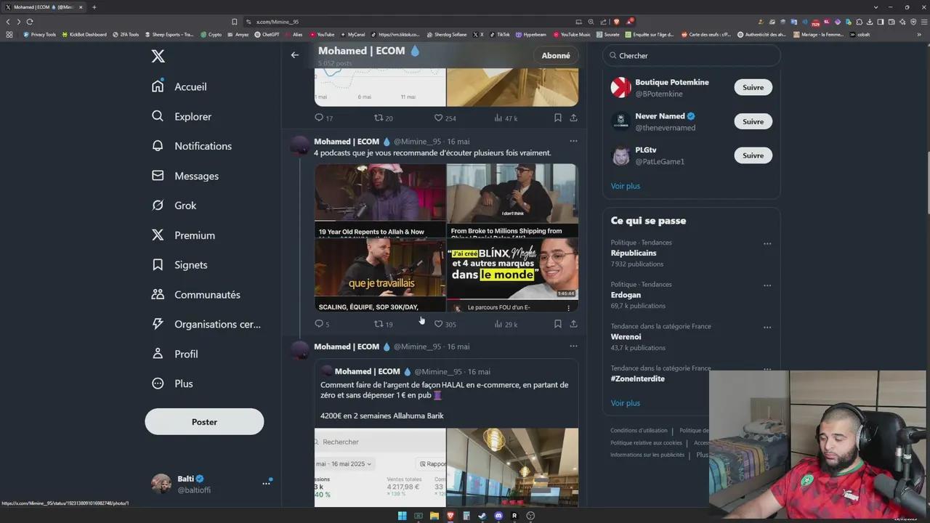Repost the post with 20 reposts
This screenshot has height=523, width=930.
point(383,118)
